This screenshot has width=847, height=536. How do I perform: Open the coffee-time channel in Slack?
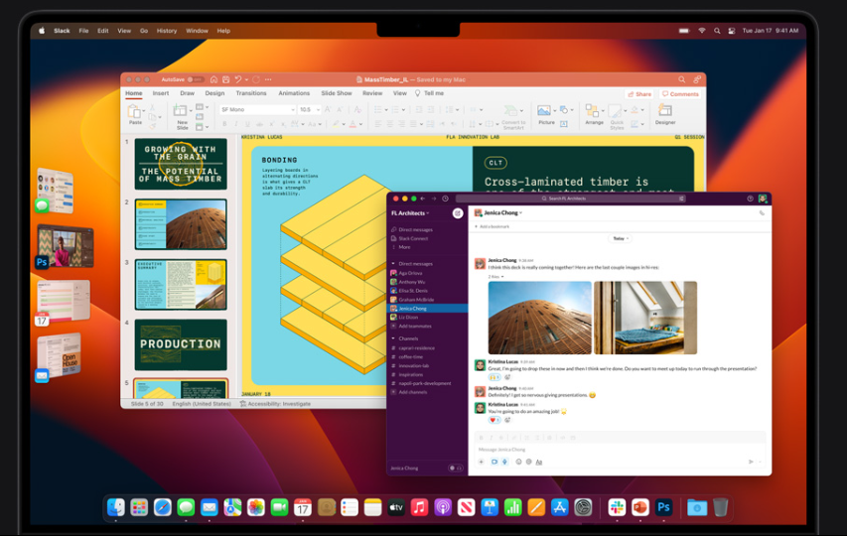(410, 356)
